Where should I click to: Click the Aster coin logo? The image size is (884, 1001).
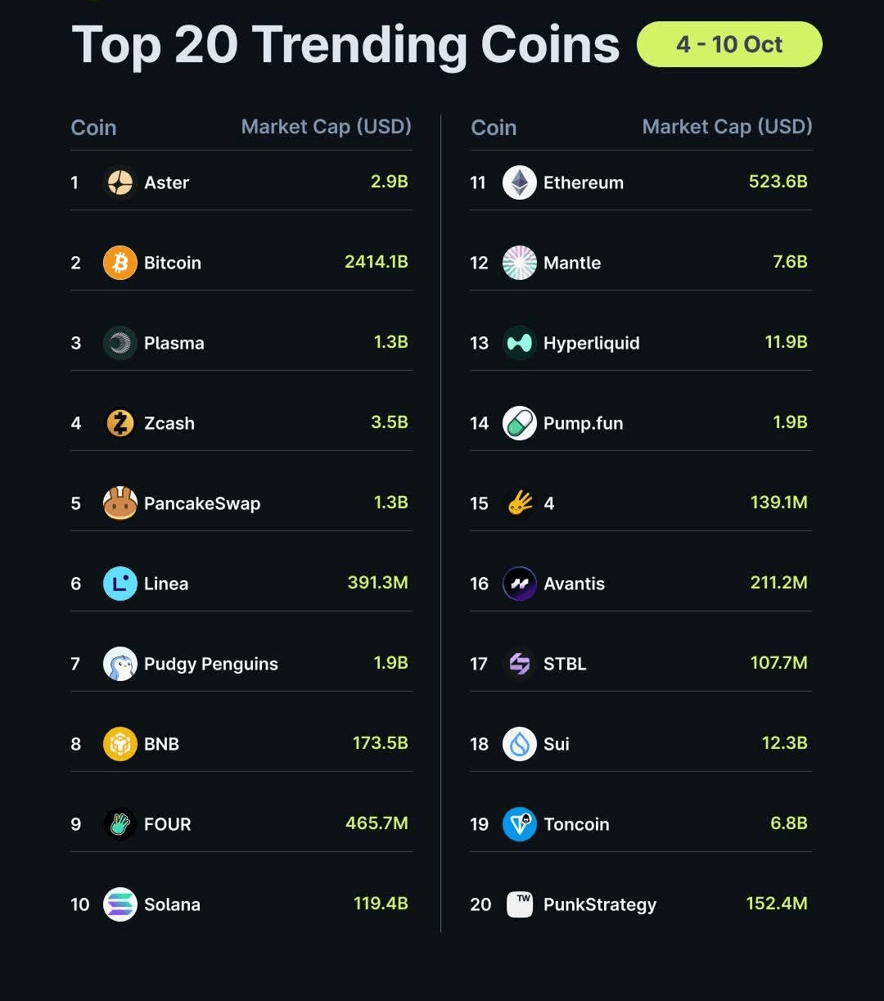pos(120,183)
